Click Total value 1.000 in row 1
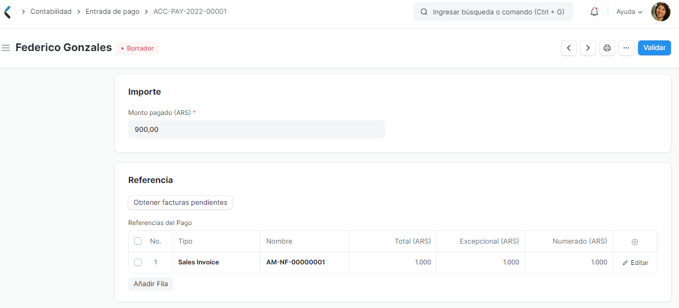Viewport: 679px width, 308px height. [x=423, y=262]
